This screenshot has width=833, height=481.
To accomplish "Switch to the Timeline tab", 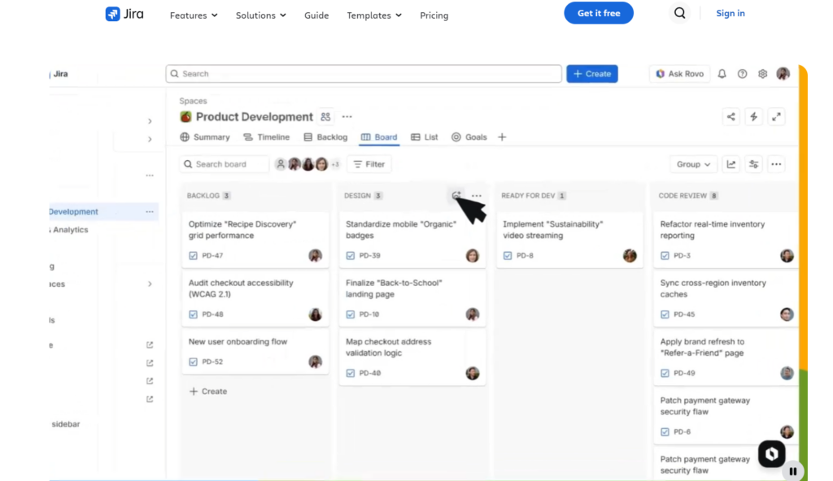I will coord(267,137).
